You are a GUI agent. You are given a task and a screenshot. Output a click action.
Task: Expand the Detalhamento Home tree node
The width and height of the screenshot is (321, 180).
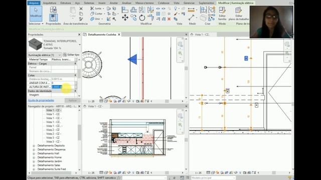pyautogui.click(x=34, y=157)
